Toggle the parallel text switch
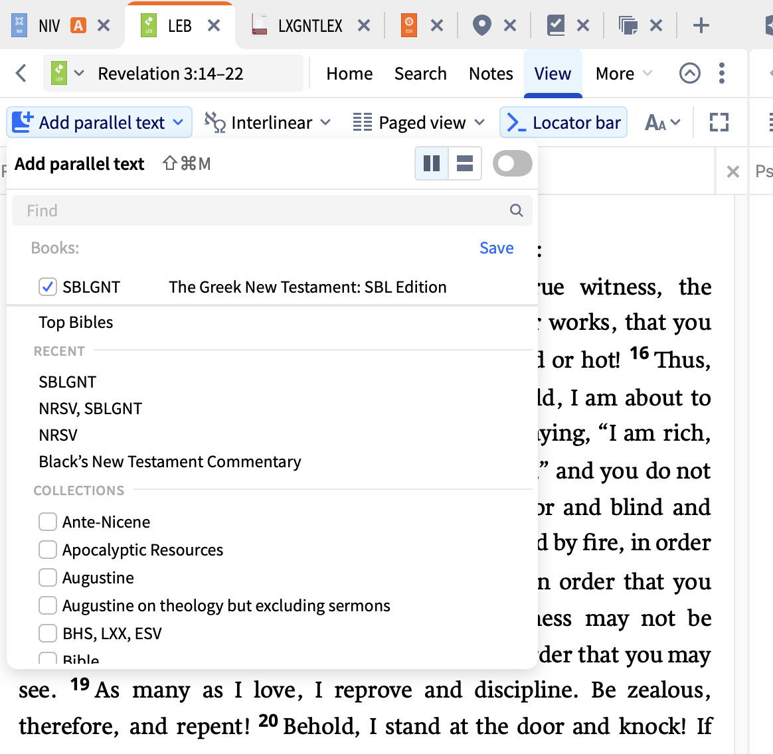This screenshot has height=754, width=773. (512, 164)
